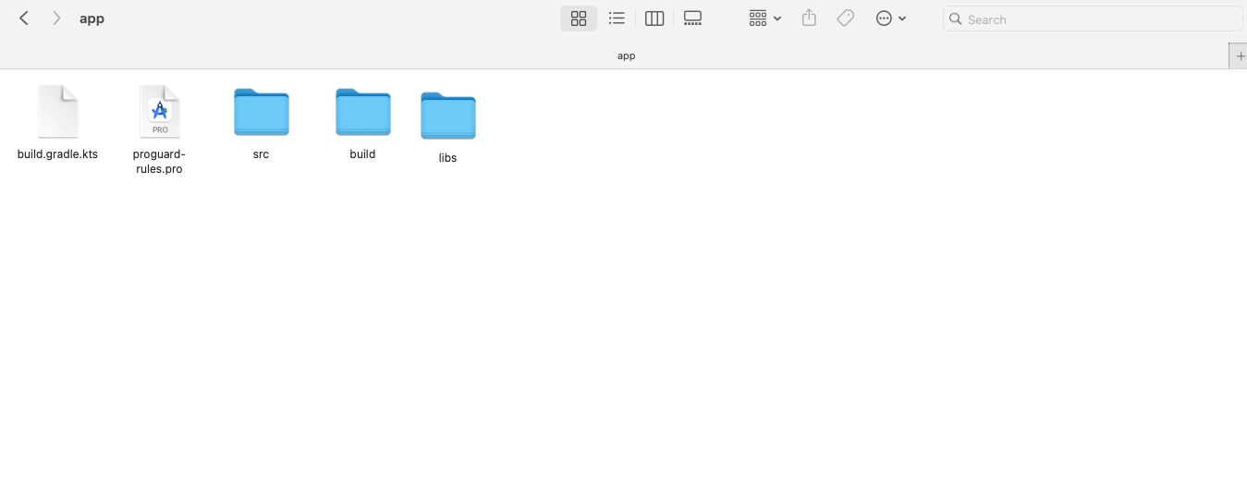This screenshot has width=1247, height=479.
Task: Go forward with the right chevron
Action: (56, 18)
